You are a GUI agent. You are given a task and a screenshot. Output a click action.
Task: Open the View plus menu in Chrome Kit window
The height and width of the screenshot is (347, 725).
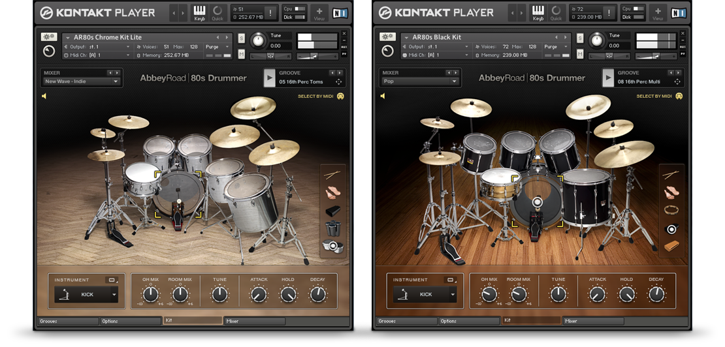(319, 12)
